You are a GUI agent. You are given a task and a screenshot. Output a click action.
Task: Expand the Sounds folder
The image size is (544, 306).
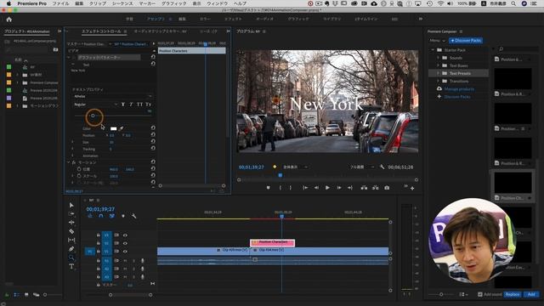(438, 58)
